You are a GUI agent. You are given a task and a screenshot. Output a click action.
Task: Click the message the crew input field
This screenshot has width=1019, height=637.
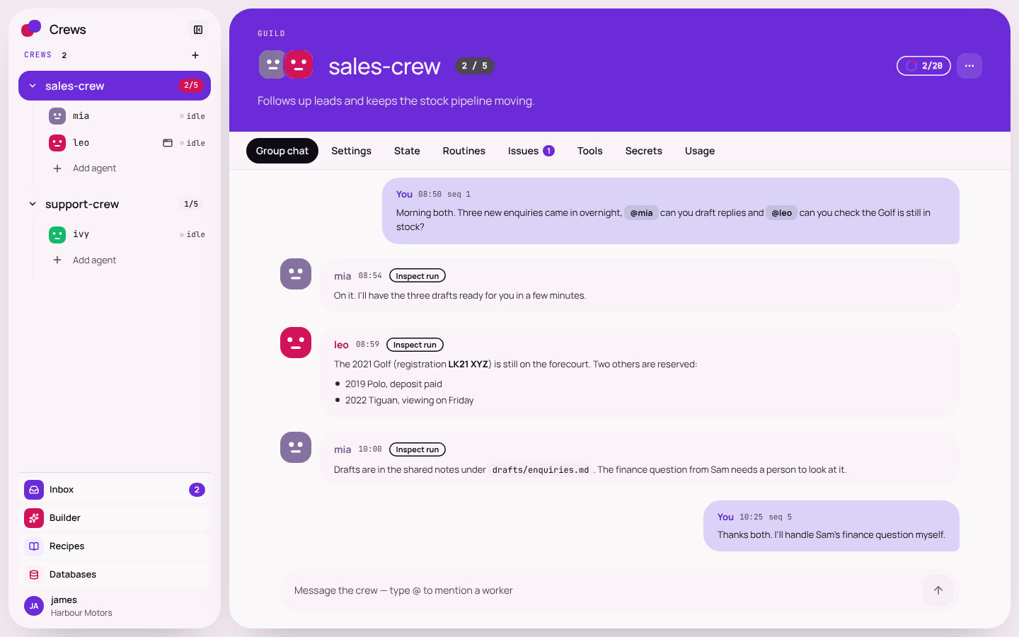(601, 590)
